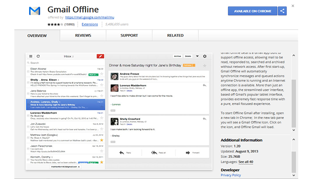The image size is (313, 179).
Task: Click the Search field in Gmail preview
Action: click(x=66, y=63)
